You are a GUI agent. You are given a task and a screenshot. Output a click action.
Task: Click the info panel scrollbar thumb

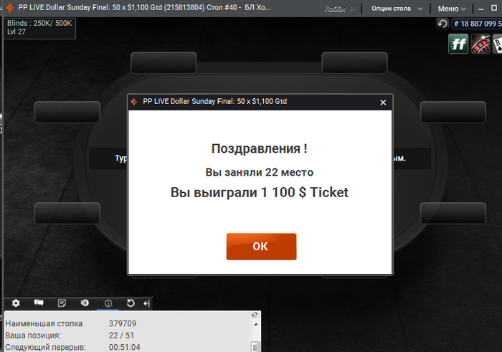click(x=255, y=347)
